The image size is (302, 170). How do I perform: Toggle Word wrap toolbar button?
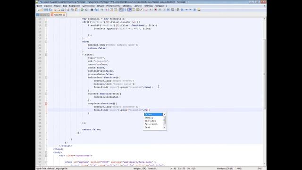pyautogui.click(x=121, y=9)
